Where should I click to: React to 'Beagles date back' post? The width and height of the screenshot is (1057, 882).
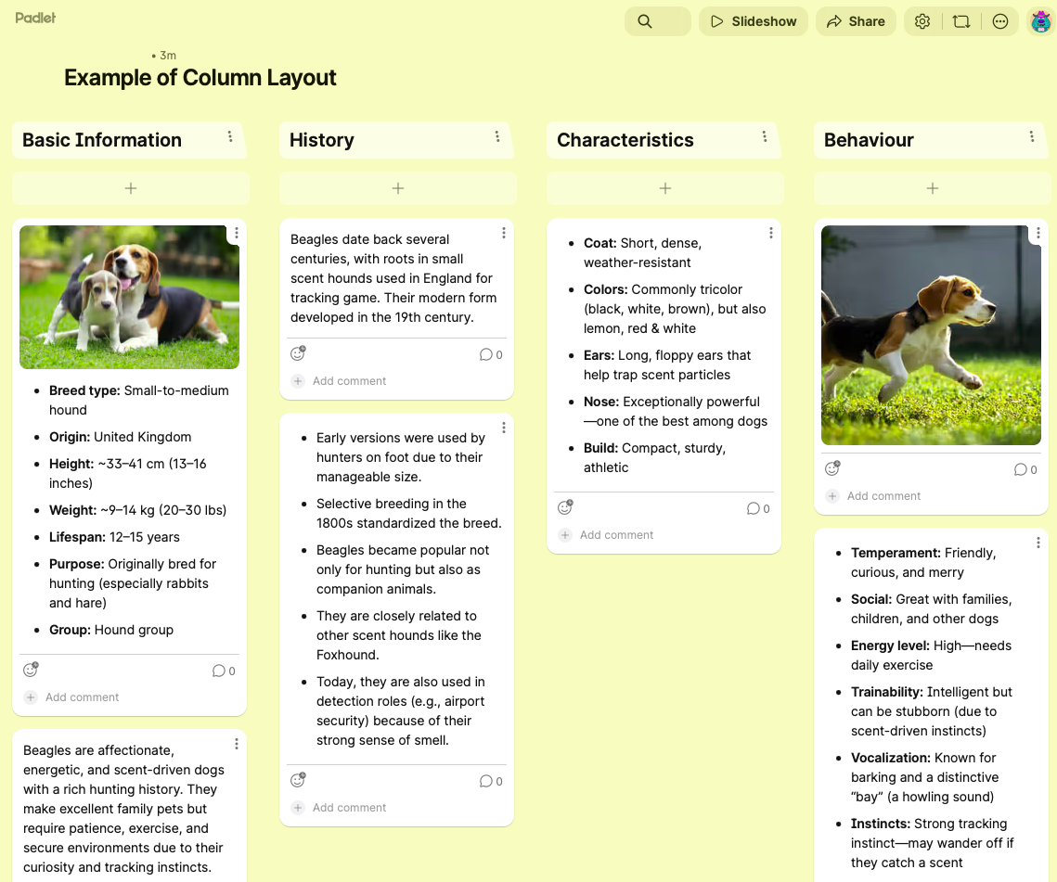click(298, 353)
